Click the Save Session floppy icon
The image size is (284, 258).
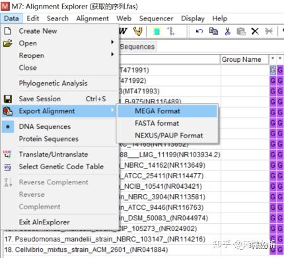[8, 99]
